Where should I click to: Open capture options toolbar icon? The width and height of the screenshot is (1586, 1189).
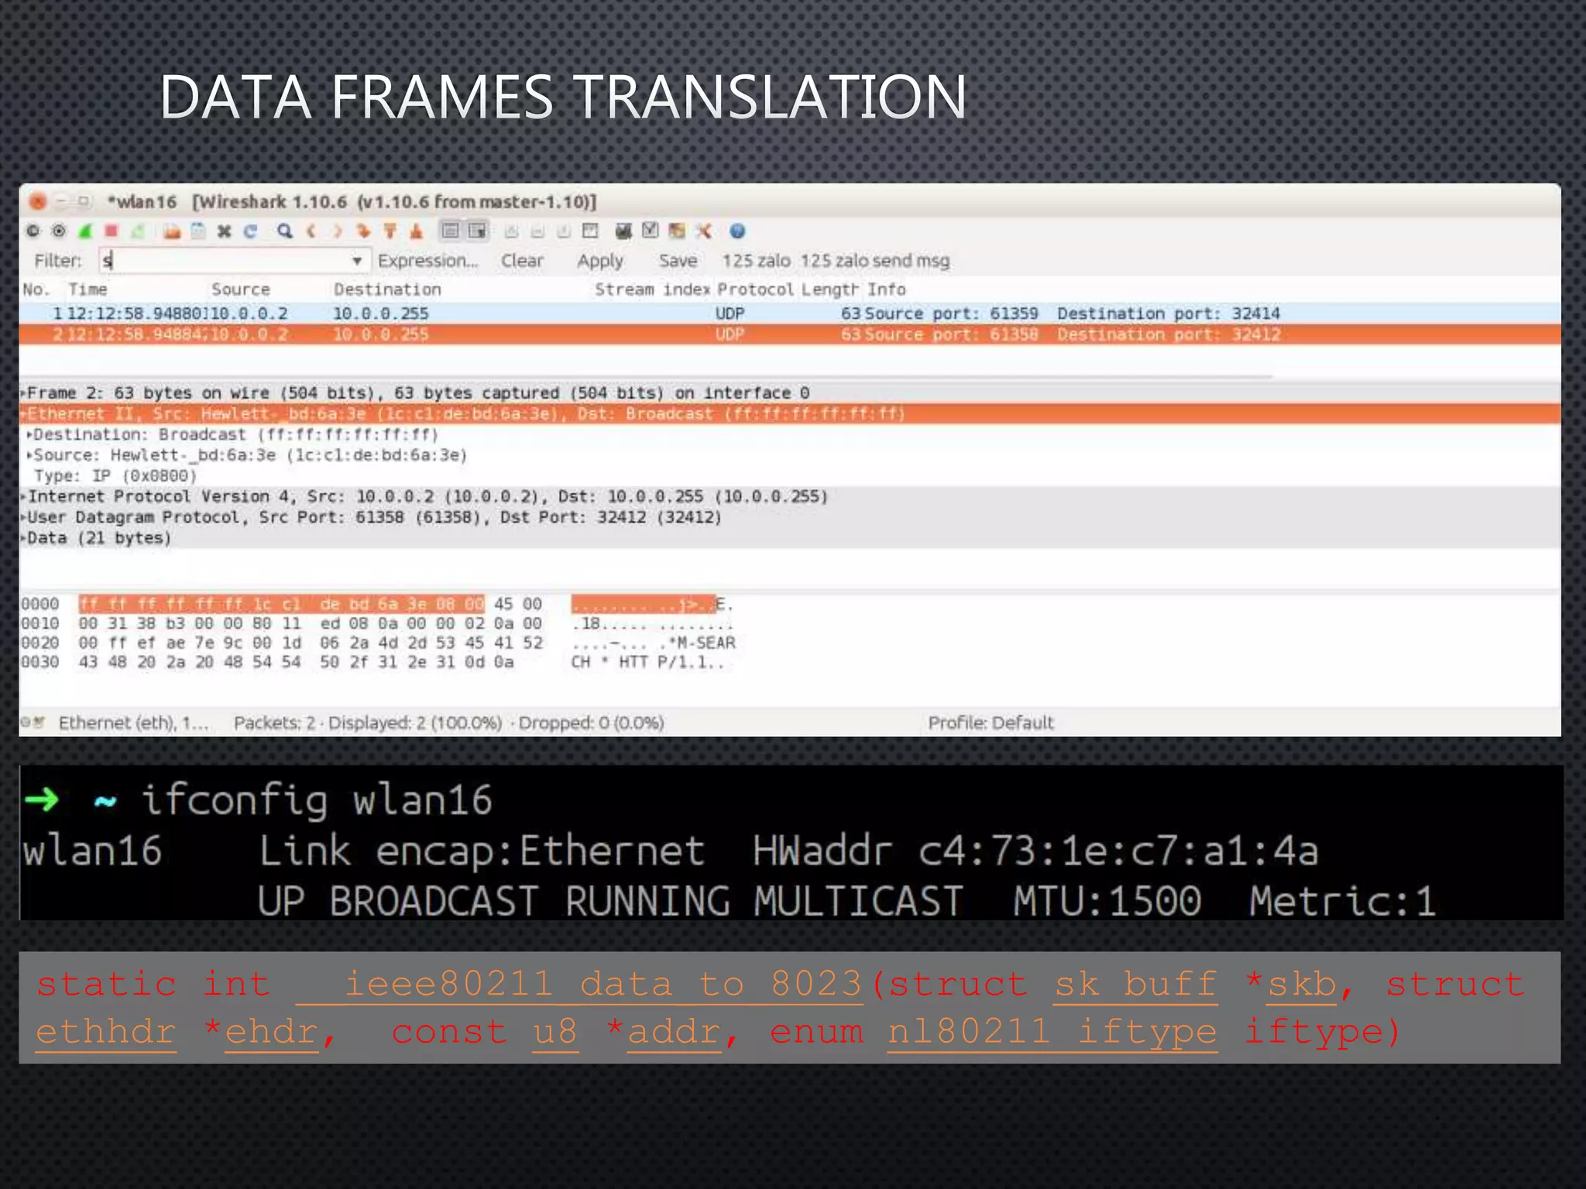pyautogui.click(x=59, y=231)
